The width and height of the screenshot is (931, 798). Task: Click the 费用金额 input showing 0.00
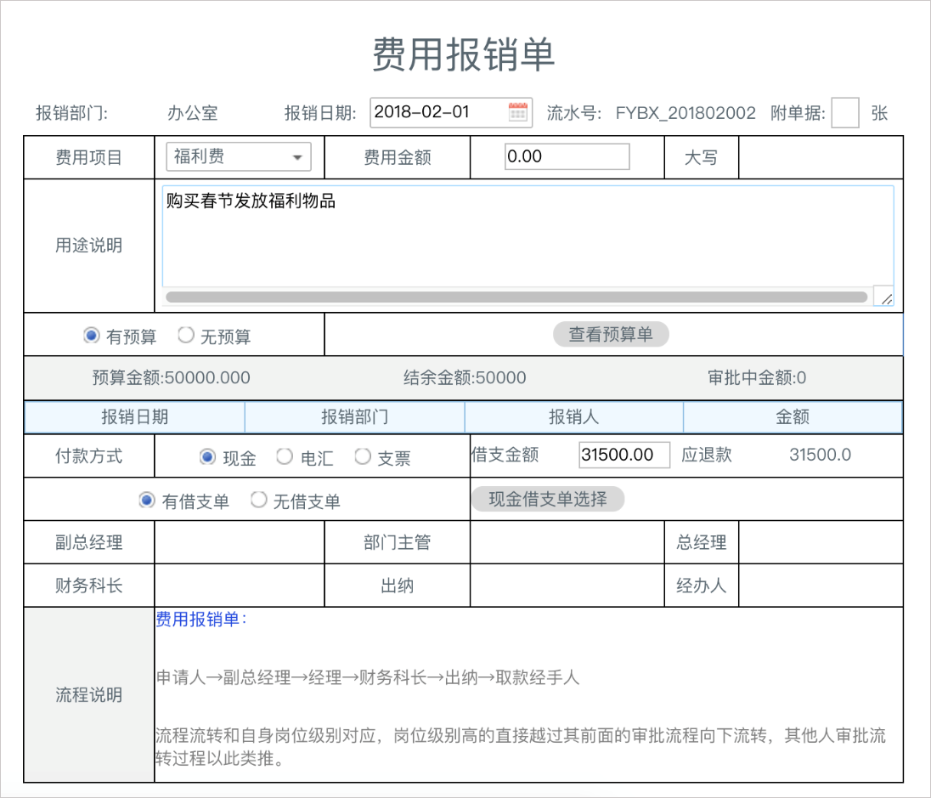[x=567, y=156]
